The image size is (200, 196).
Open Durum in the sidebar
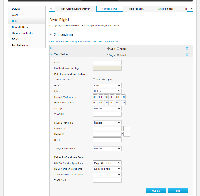tap(27, 9)
